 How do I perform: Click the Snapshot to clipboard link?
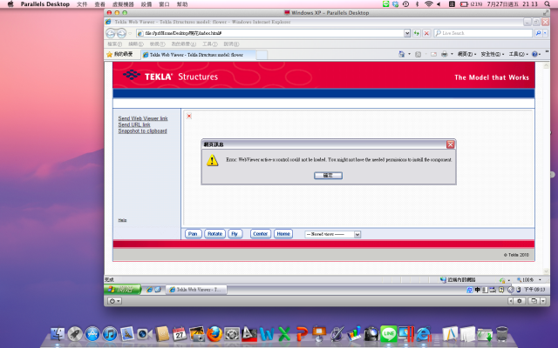142,131
